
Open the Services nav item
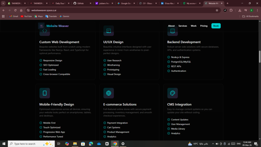[x=182, y=26]
